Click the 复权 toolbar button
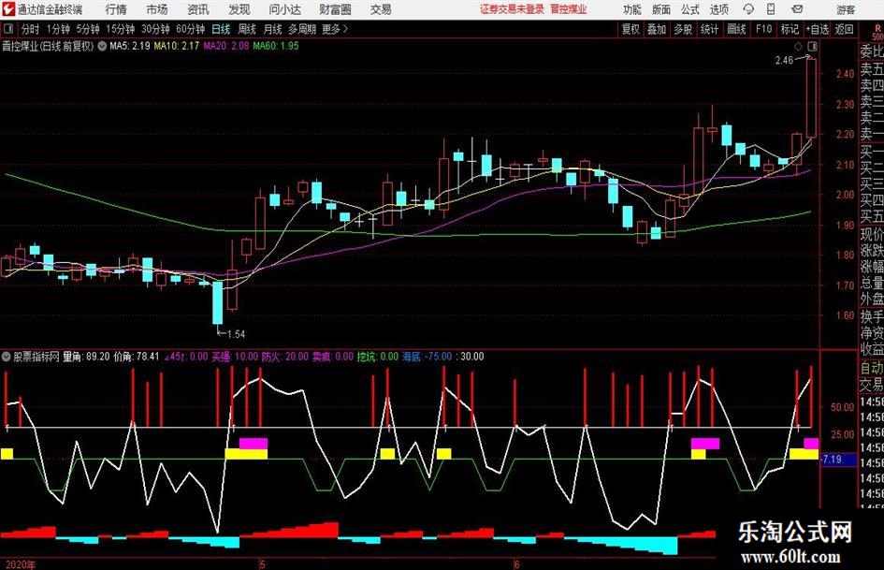The height and width of the screenshot is (570, 884). [630, 29]
